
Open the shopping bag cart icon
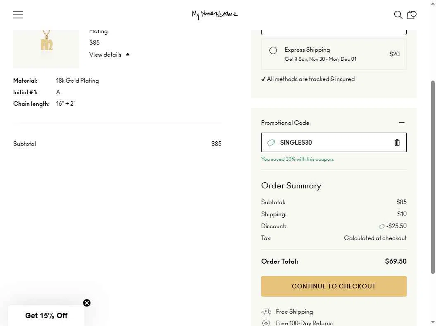412,15
